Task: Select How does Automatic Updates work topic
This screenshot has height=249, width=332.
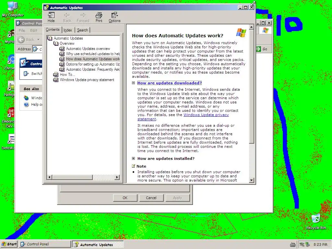Action: [x=93, y=59]
